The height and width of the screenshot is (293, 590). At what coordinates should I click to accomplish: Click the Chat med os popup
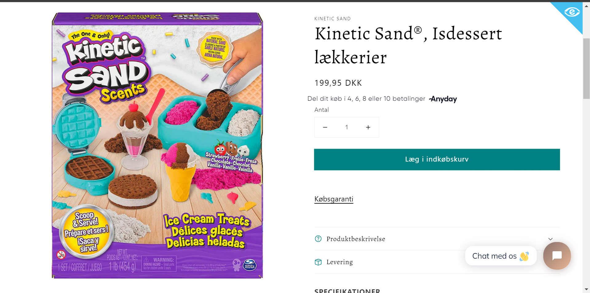(x=501, y=256)
